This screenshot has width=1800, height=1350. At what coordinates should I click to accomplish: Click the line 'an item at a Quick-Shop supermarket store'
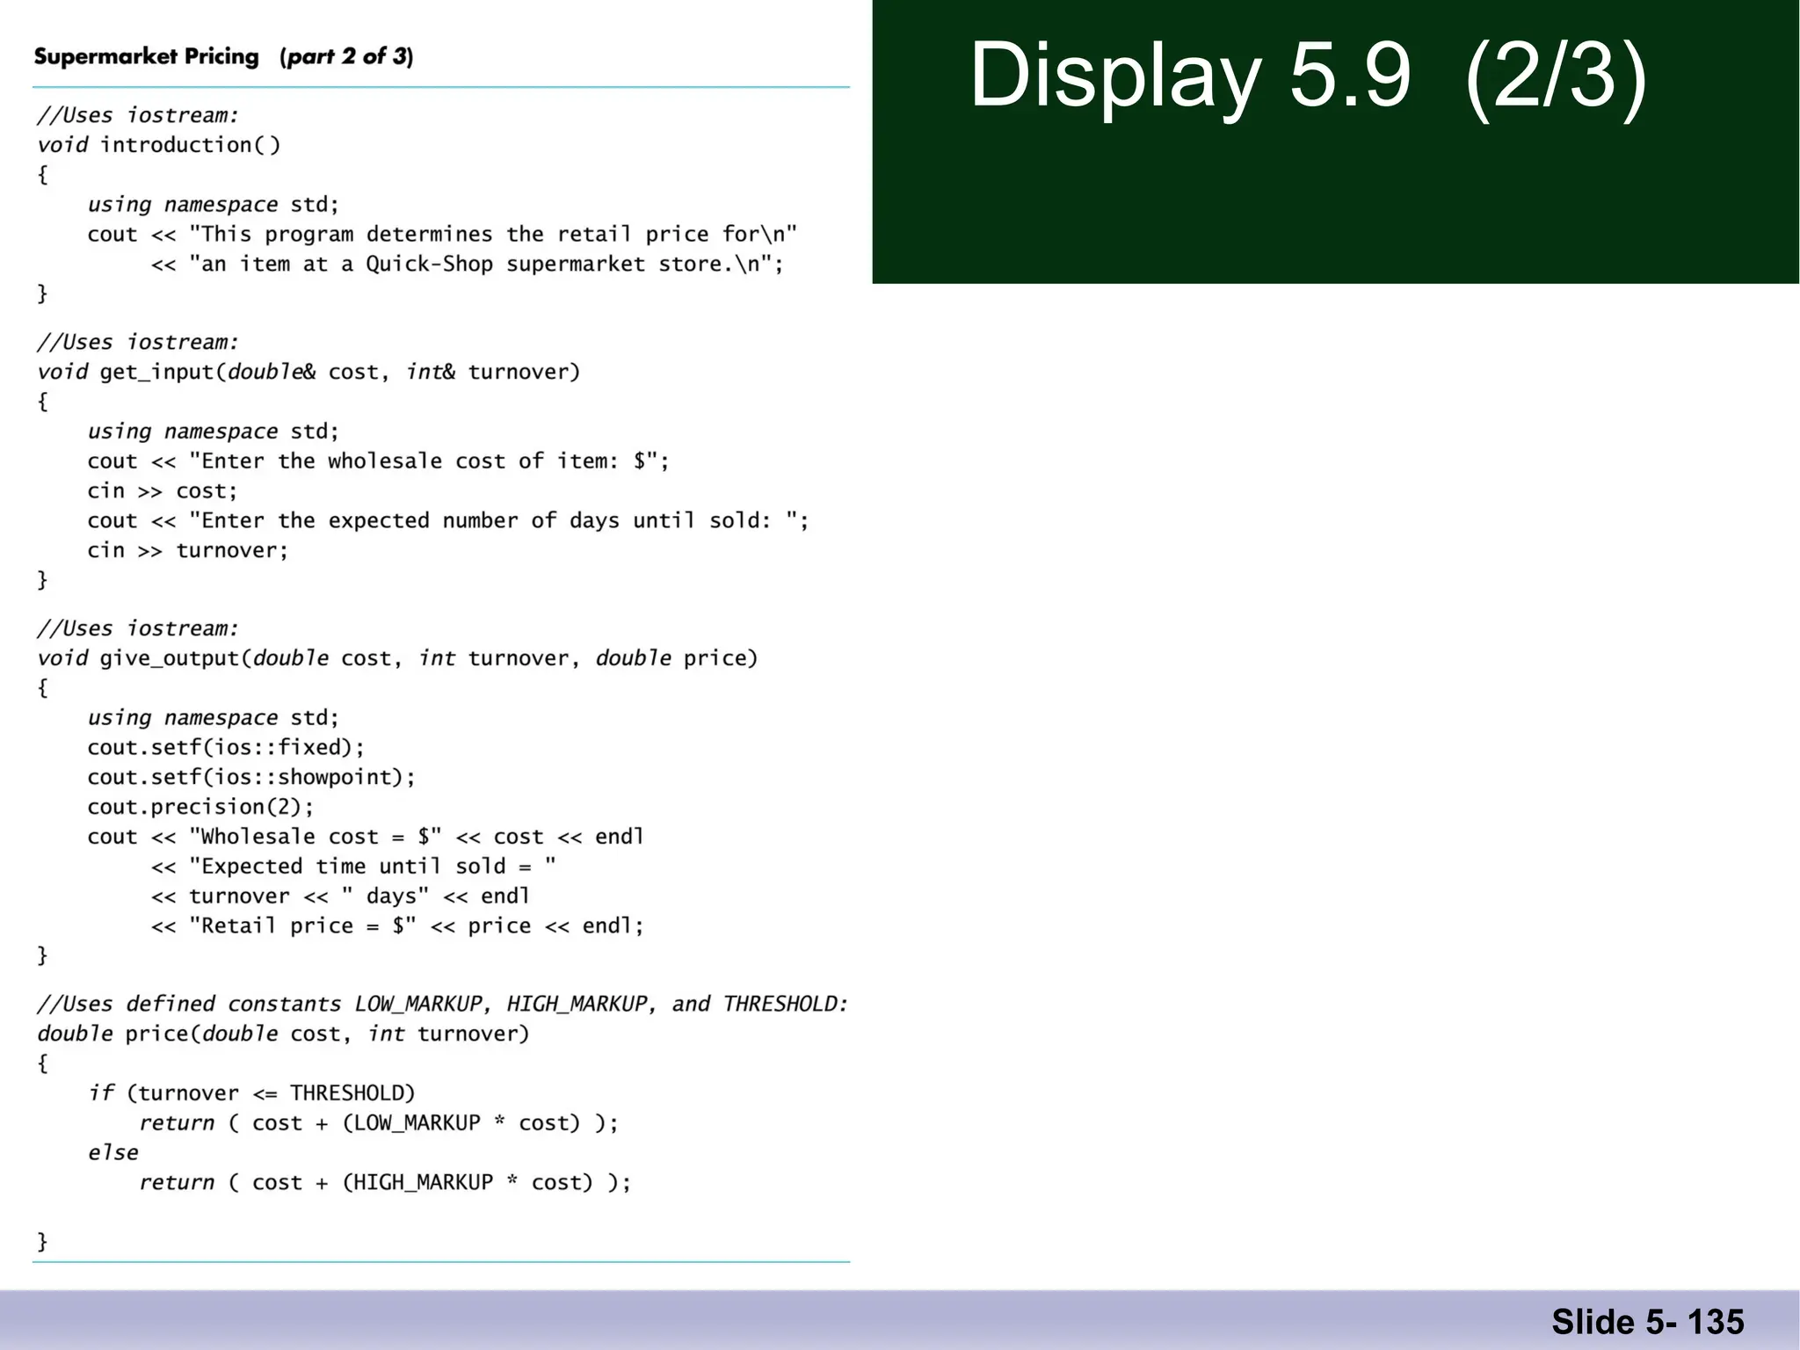(467, 265)
